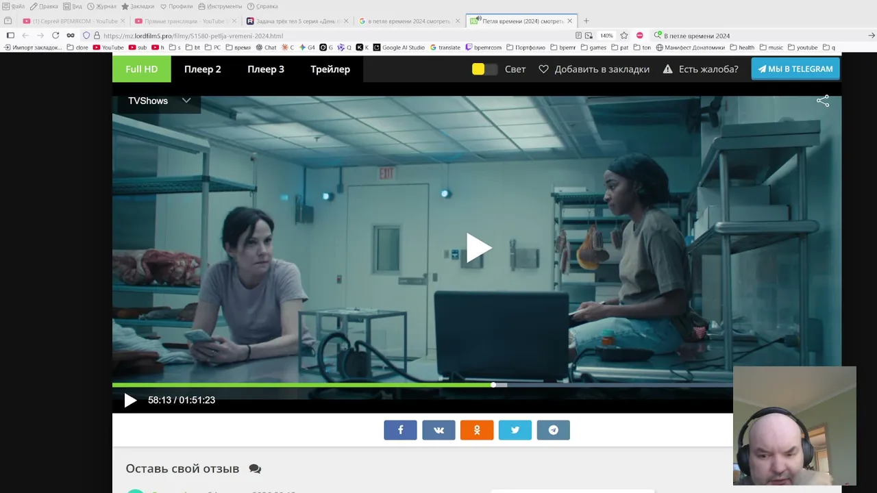This screenshot has width=877, height=493.
Task: Toggle the sidebar panel icon
Action: (x=10, y=36)
